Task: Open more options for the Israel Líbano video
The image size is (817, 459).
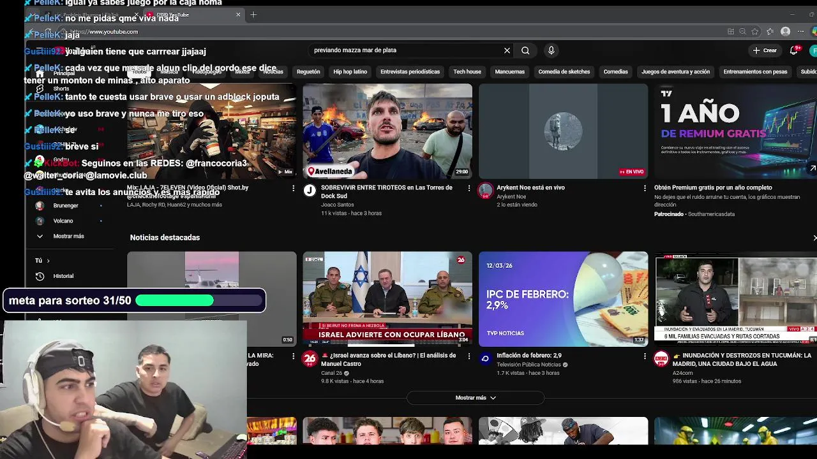Action: click(x=469, y=356)
